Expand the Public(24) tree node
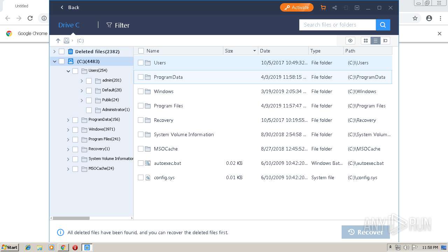This screenshot has width=448, height=252. (82, 100)
